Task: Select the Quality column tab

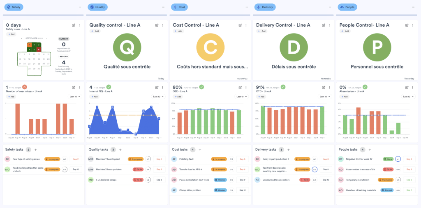Action: 98,7
